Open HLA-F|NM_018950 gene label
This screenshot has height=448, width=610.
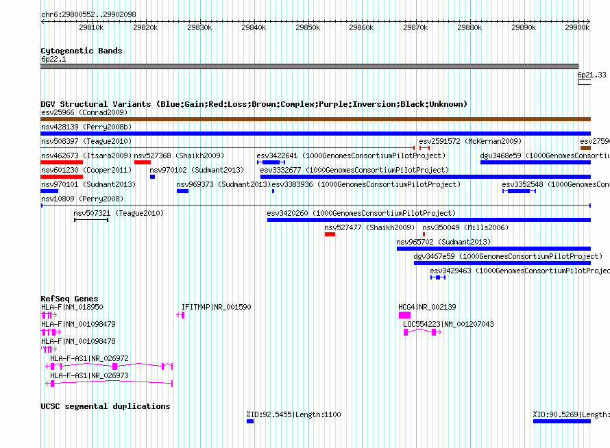tap(73, 307)
